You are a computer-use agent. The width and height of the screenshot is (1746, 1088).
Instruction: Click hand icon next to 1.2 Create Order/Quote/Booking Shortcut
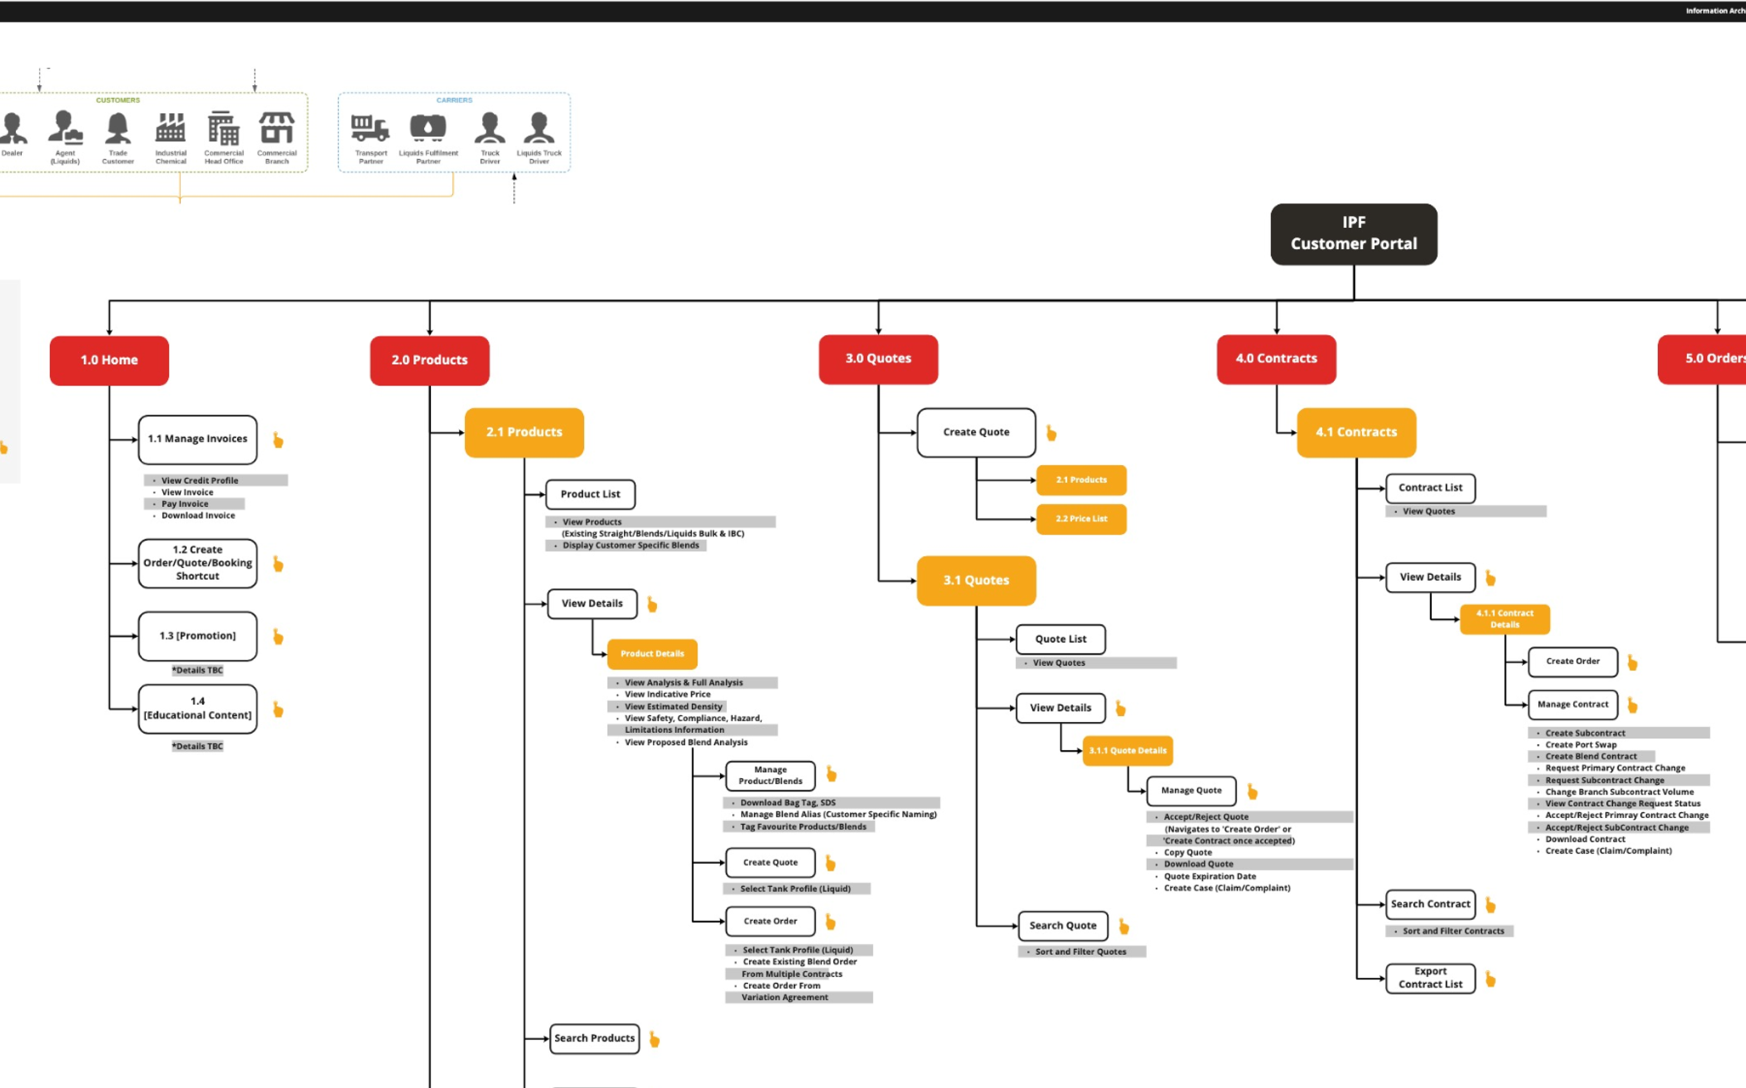click(x=278, y=564)
